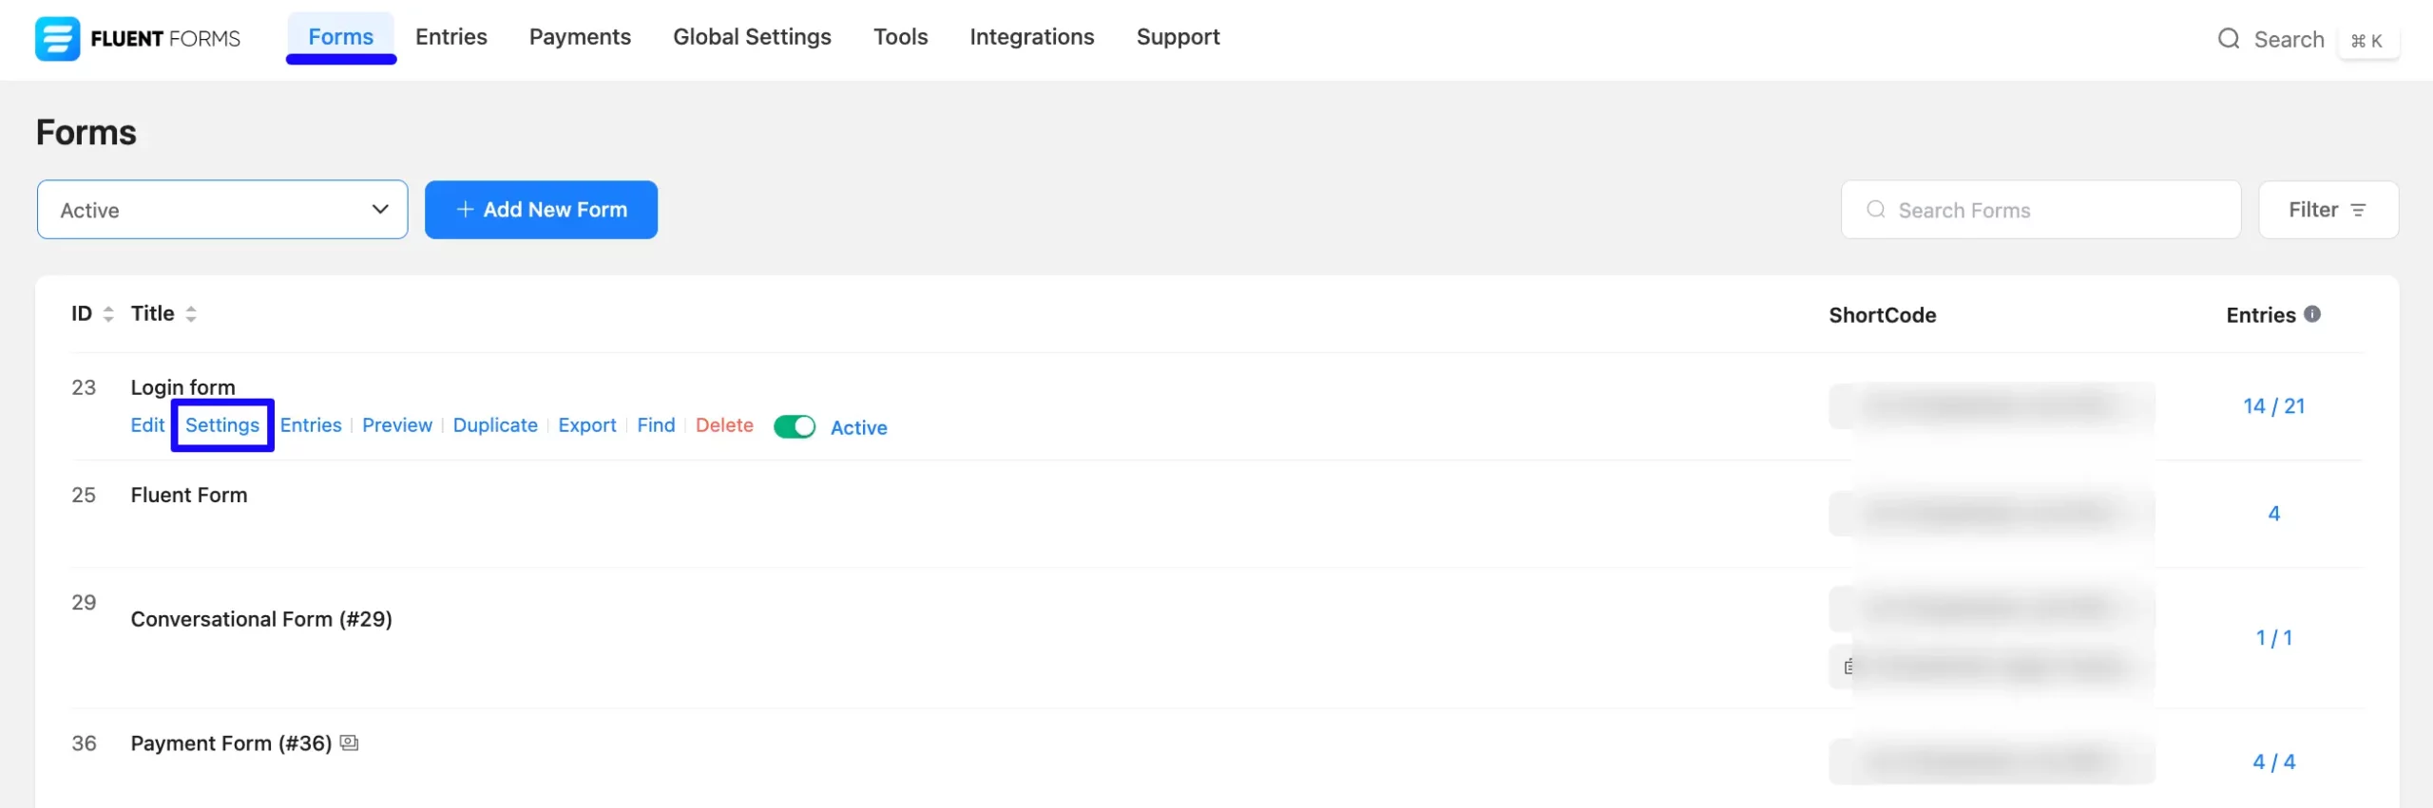Click the Active label beside the toggle
2433x808 pixels.
(859, 427)
